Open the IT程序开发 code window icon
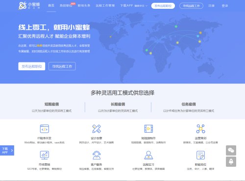 tap(45, 129)
